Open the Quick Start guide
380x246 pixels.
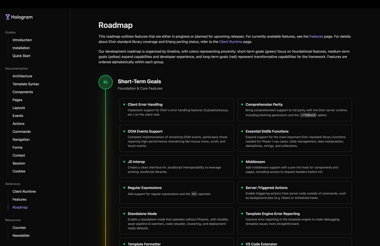(22, 56)
